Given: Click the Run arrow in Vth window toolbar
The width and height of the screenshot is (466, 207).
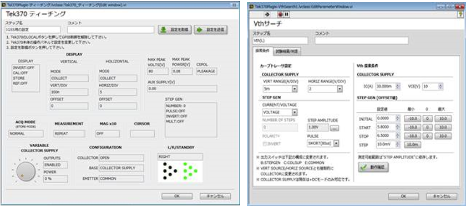Looking at the screenshot, I should click(x=267, y=14).
